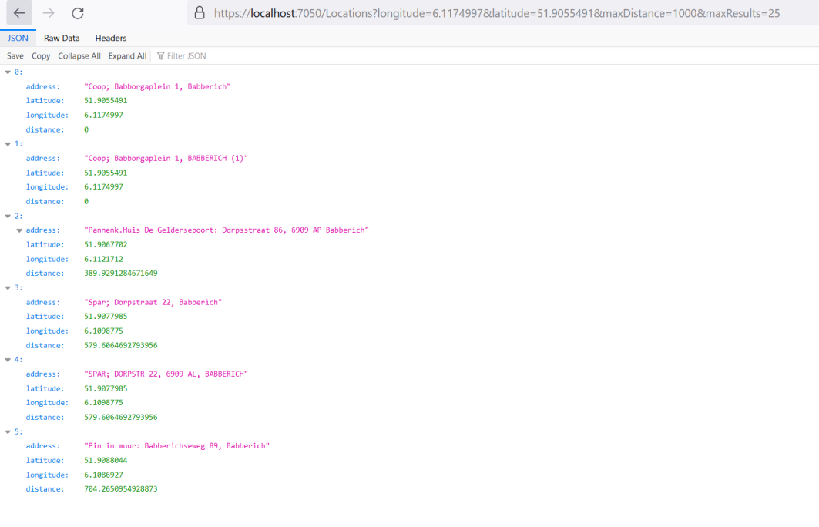Click longitude value in item 1
Screen dimensions: 819x527
[103, 187]
